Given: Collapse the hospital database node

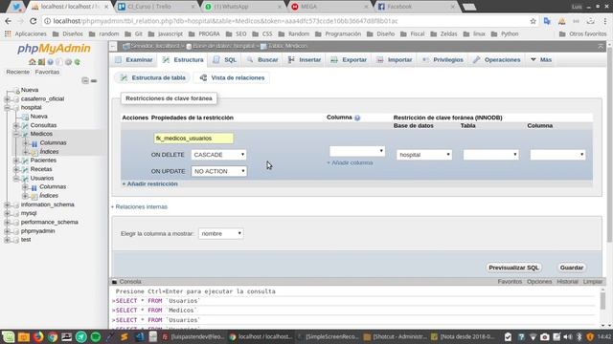Looking at the screenshot, I should click(x=7, y=108).
